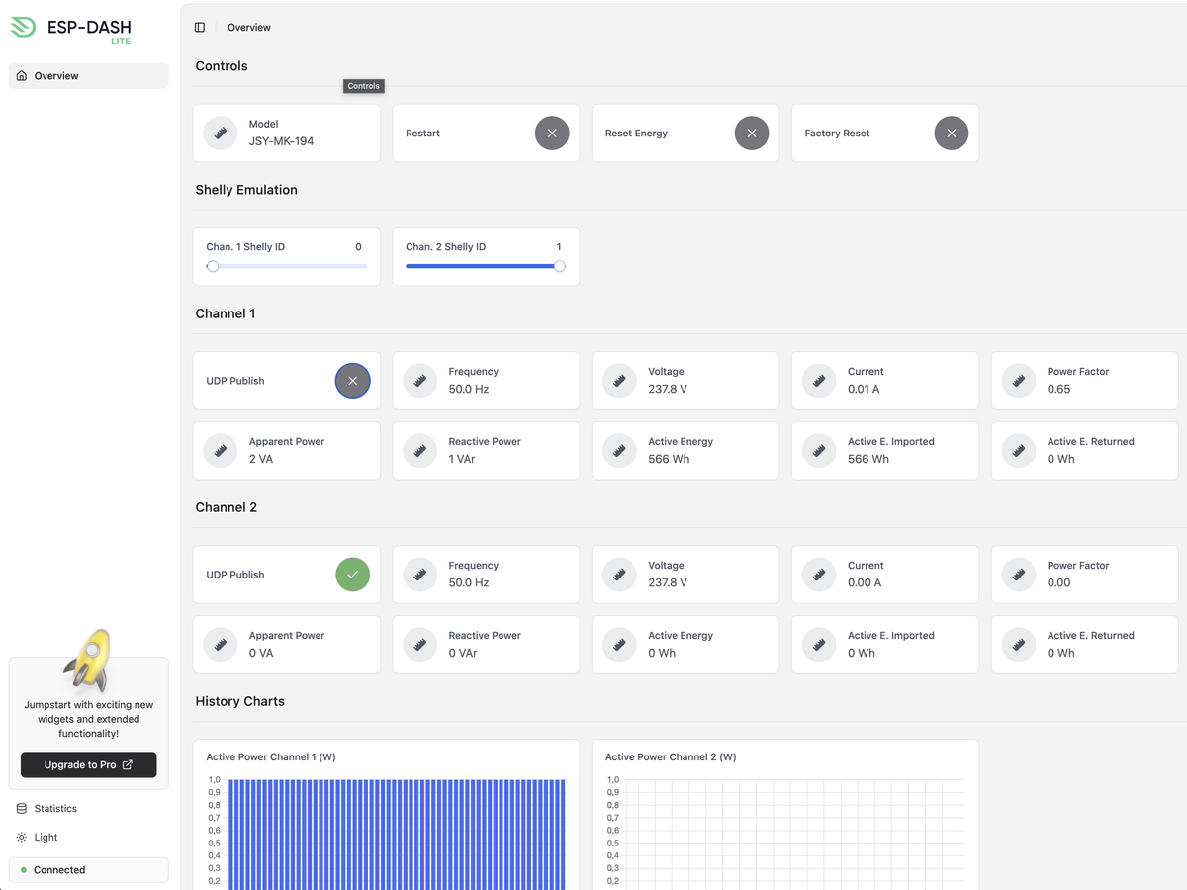Adjust the Chan. 2 Shelly ID slider
Screen dimensions: 1187x890
[x=486, y=266]
